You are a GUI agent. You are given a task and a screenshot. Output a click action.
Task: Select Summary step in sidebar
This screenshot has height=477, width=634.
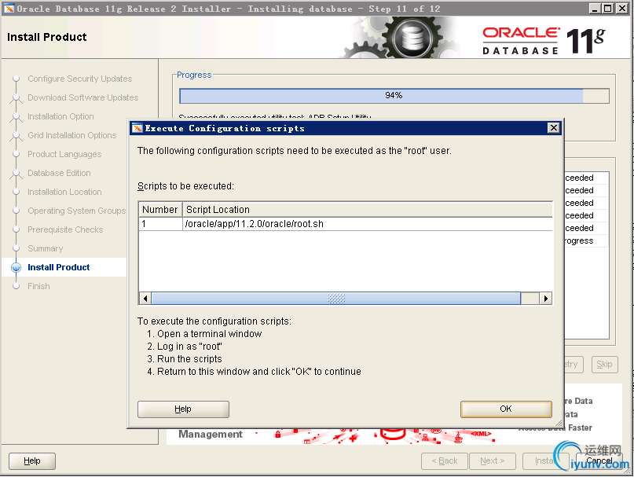coord(46,248)
